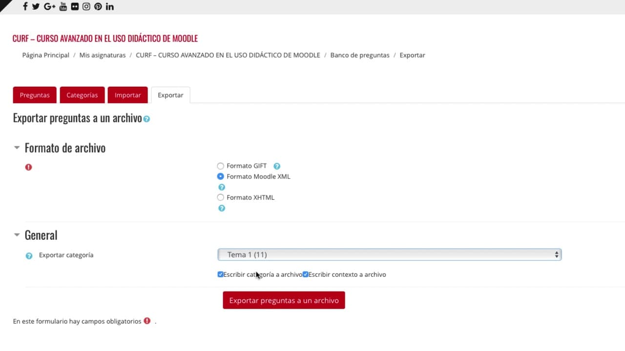Click the Exportar breadcrumb item
This screenshot has height=351, width=625.
click(413, 55)
